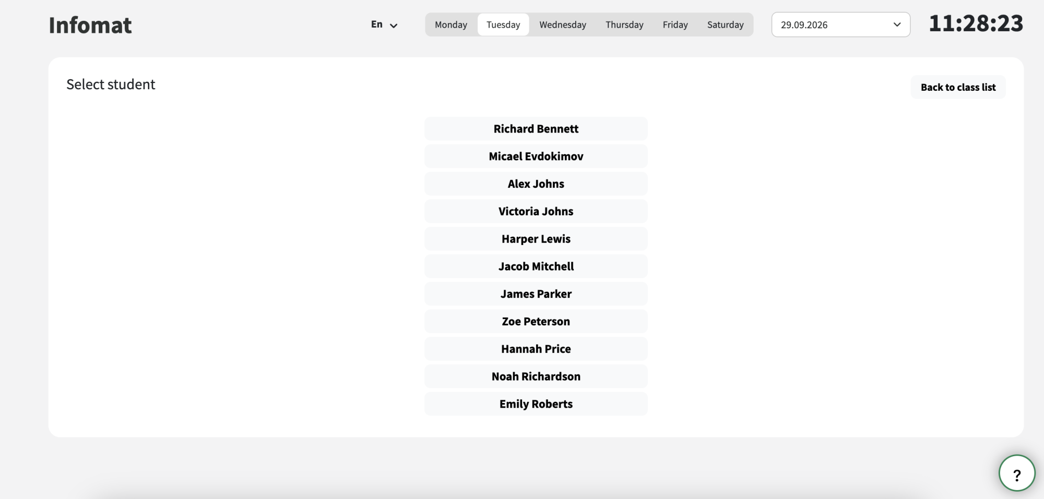Viewport: 1044px width, 499px height.
Task: Open the 29.09.2026 date dropdown
Action: (840, 25)
